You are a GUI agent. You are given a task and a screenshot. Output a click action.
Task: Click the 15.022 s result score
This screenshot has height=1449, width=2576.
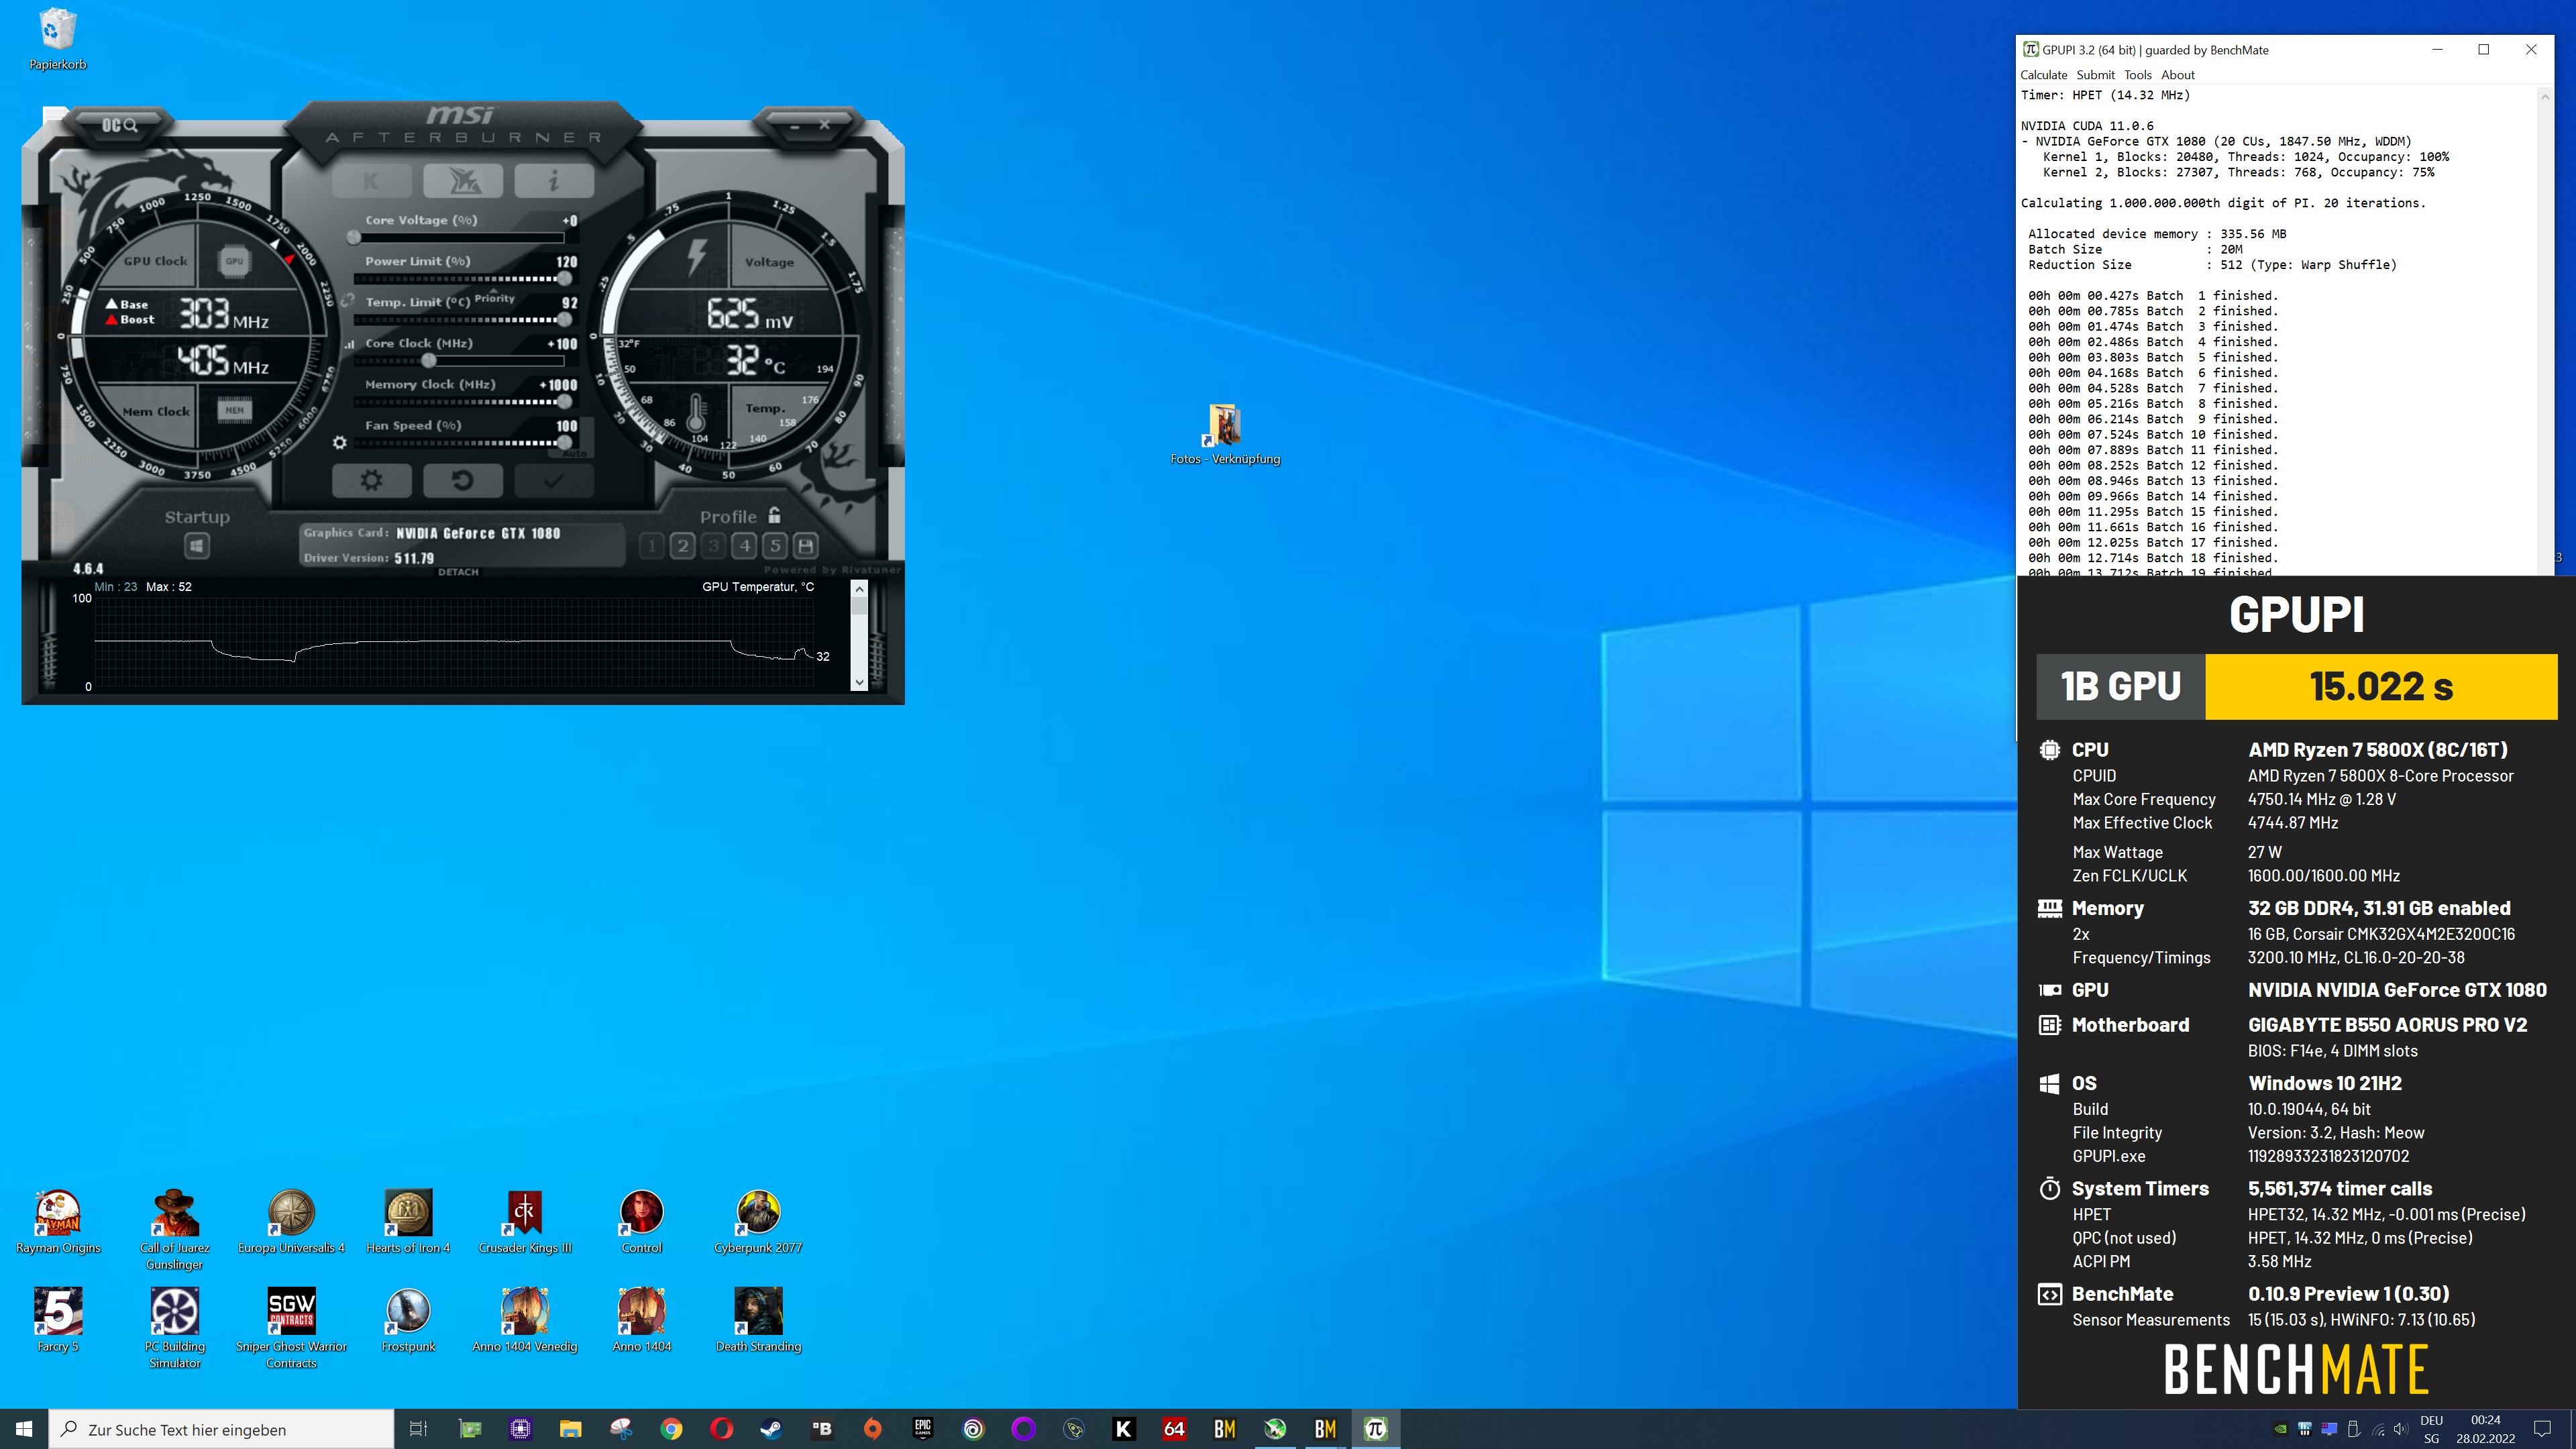pos(2380,687)
